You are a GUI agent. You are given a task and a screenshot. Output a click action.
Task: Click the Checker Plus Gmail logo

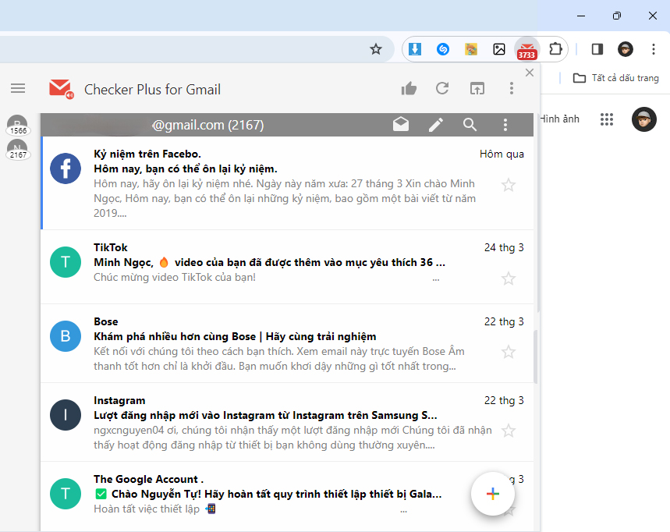(x=61, y=89)
